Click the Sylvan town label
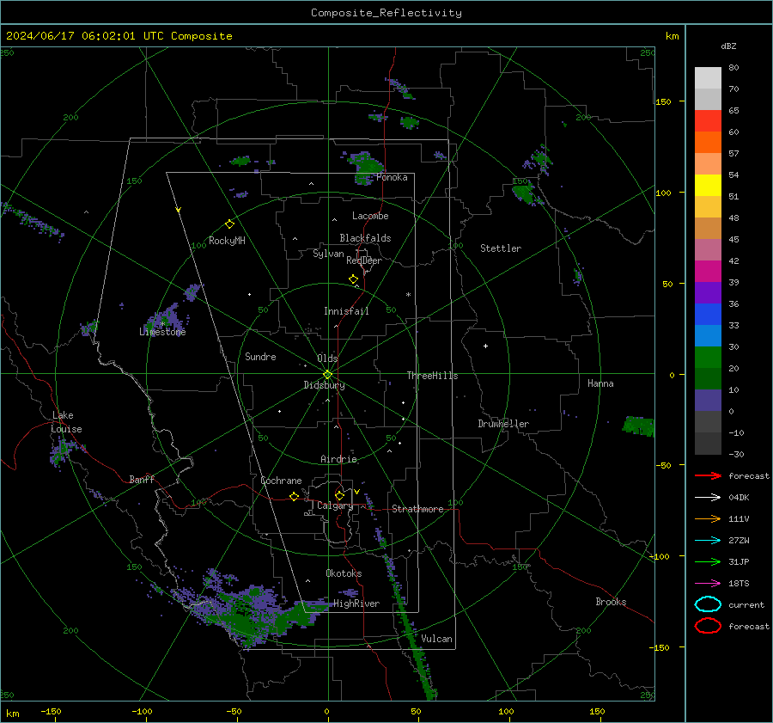This screenshot has height=723, width=773. coord(328,254)
